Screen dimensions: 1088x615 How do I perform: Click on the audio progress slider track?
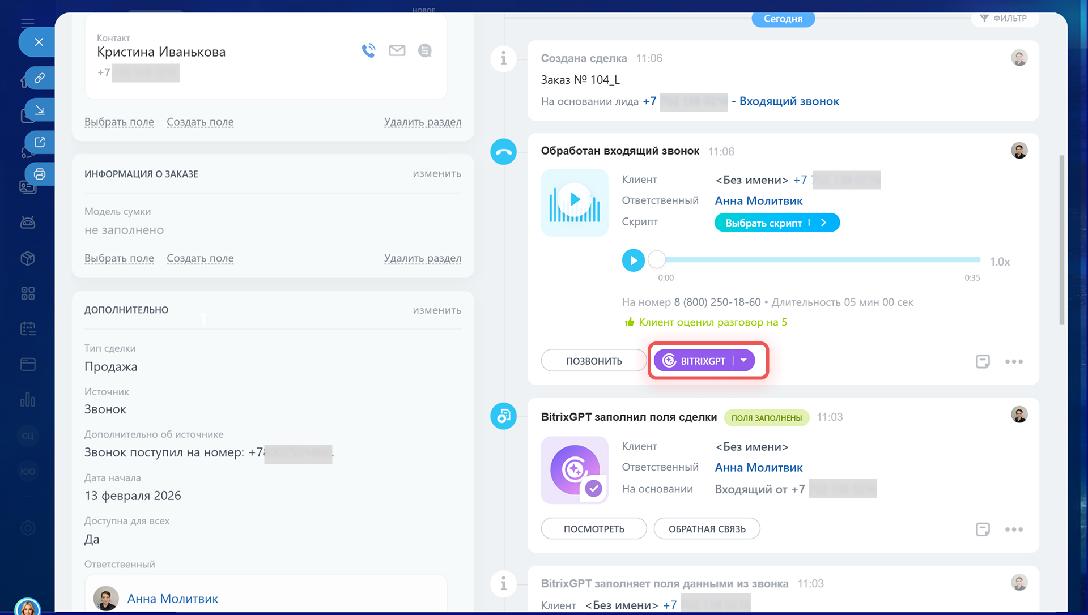pos(822,260)
